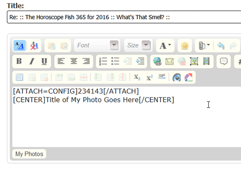The height and width of the screenshot is (172, 241).
Task: Click into the Title text field
Action: pyautogui.click(x=120, y=17)
